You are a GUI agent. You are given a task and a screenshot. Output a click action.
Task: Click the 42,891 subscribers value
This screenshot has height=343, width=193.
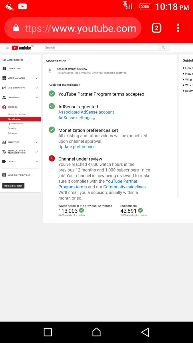point(129,211)
